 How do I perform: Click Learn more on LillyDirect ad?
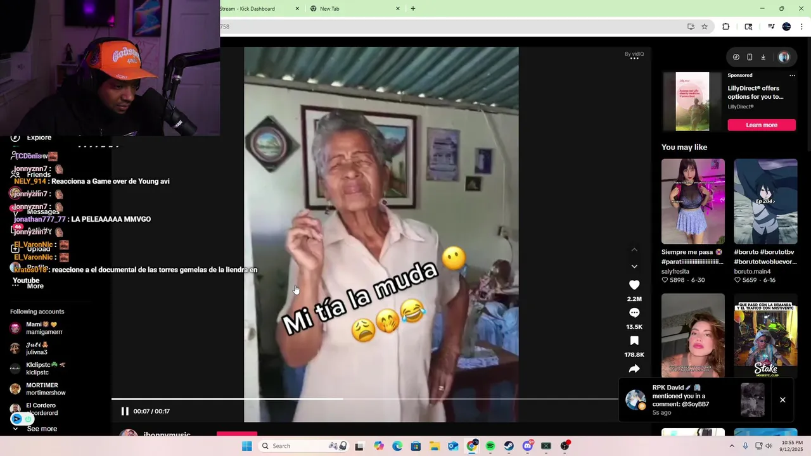tap(762, 125)
